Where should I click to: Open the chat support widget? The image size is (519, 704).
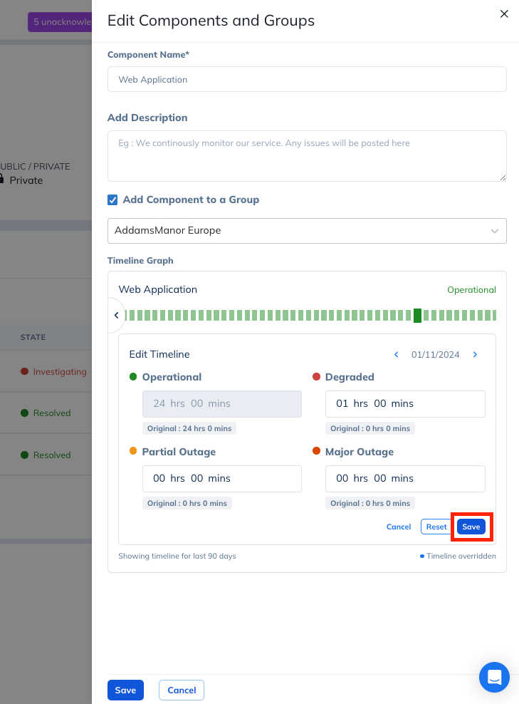[494, 677]
